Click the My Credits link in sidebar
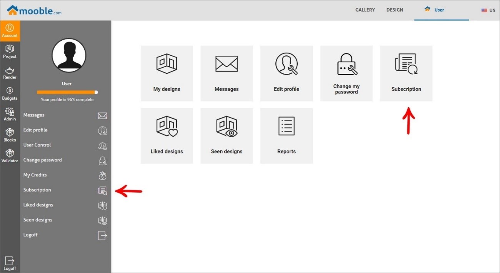The image size is (500, 273). (35, 175)
